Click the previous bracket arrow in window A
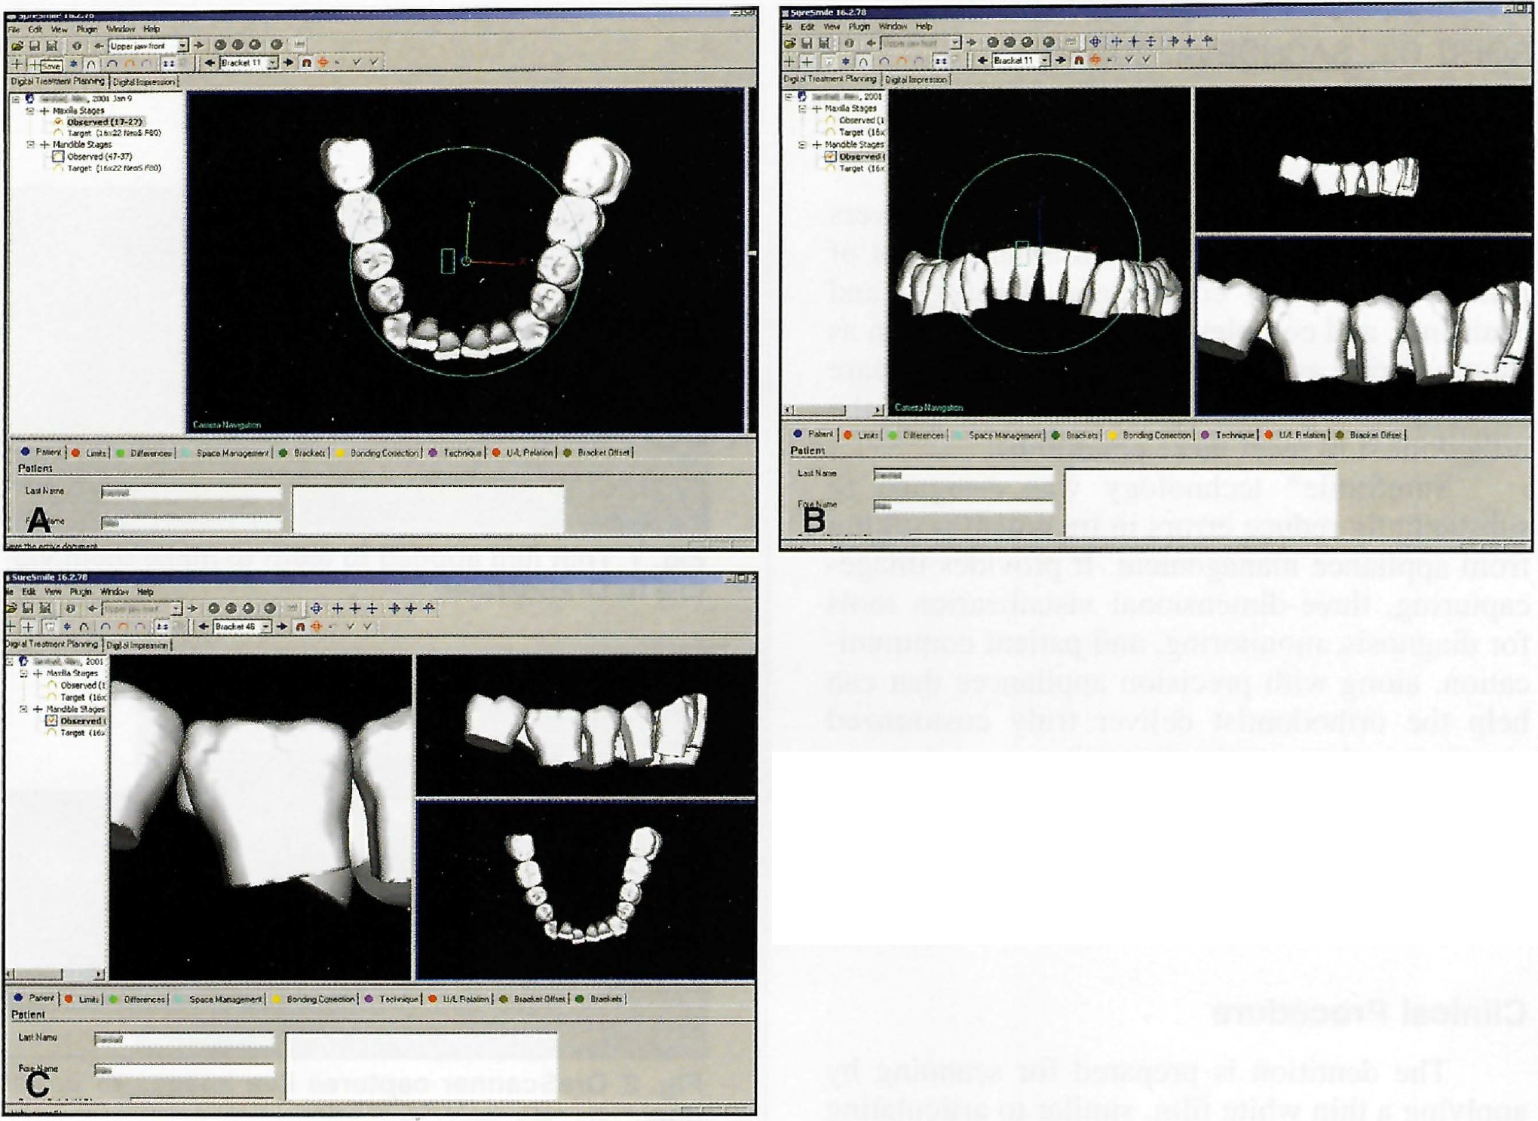The image size is (1538, 1121). (210, 63)
